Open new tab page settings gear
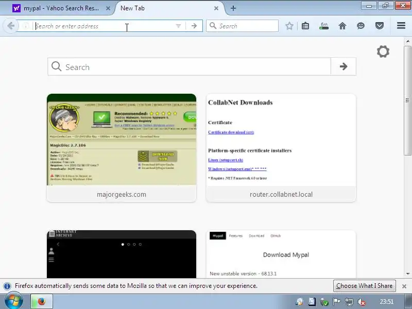Screen dimensions: 412x309 (x=383, y=51)
